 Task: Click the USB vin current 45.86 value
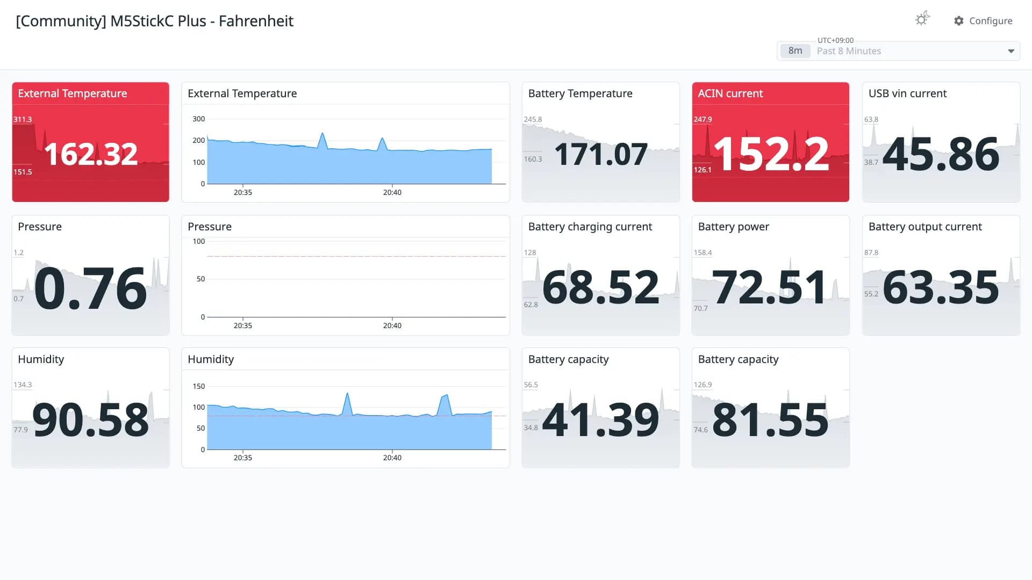click(x=941, y=155)
